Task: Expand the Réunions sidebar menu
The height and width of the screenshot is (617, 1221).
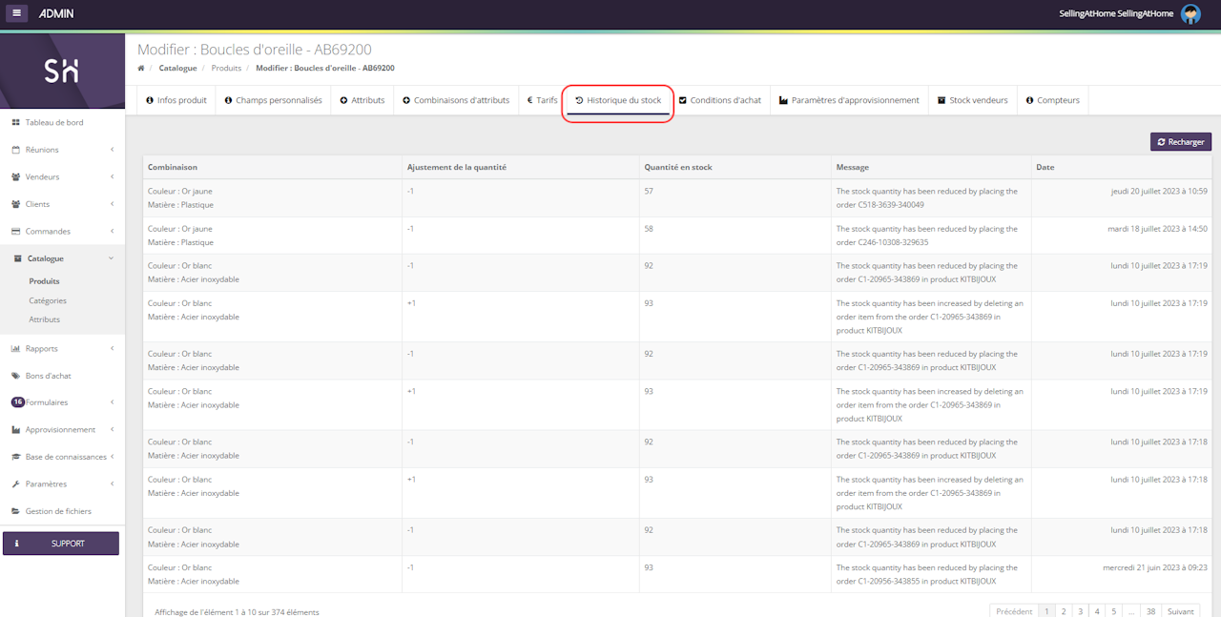Action: coord(62,150)
